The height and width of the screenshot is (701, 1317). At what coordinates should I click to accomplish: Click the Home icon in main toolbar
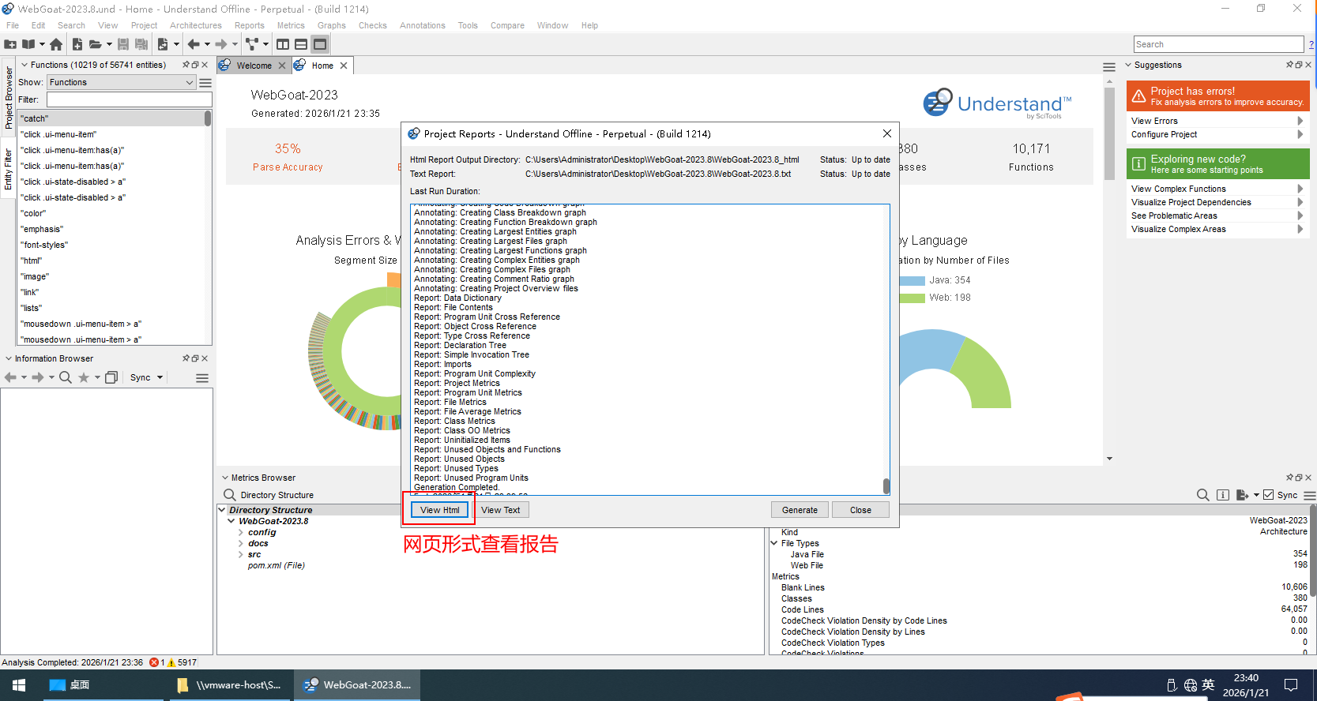click(x=56, y=44)
